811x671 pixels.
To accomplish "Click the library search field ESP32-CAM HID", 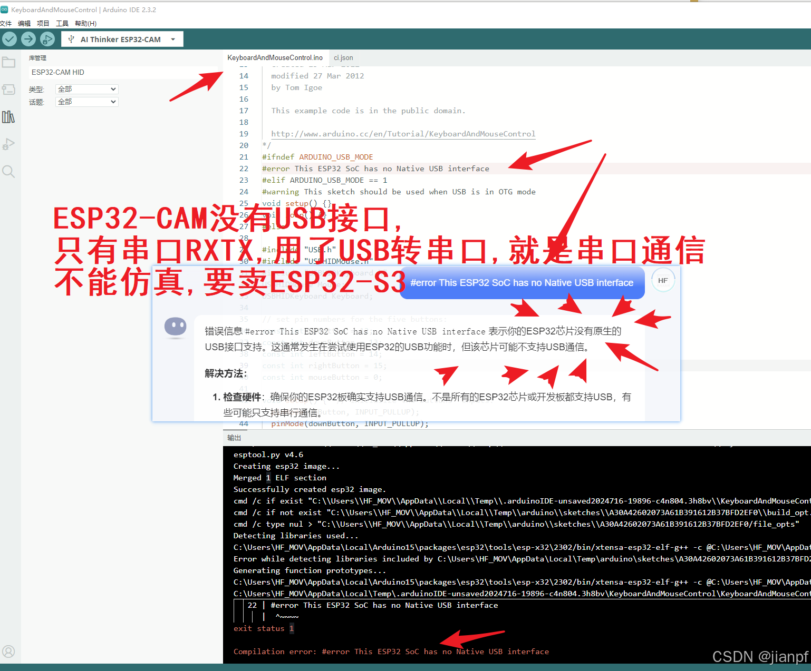I will [124, 72].
